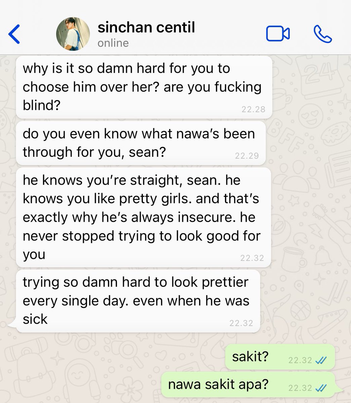Screen dimensions: 351x403
Task: Select the message "why is it so damn hard"
Action: pyautogui.click(x=144, y=87)
